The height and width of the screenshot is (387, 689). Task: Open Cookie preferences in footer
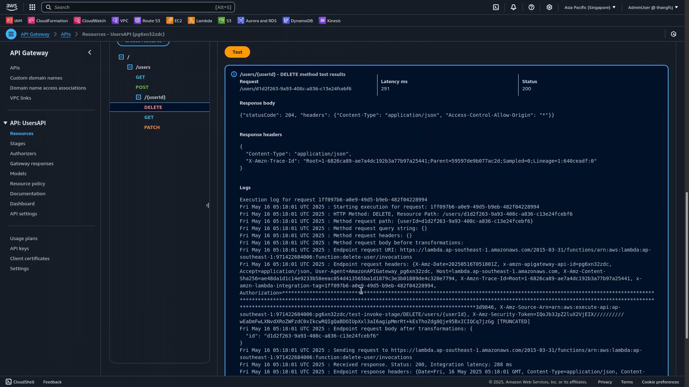(660, 382)
